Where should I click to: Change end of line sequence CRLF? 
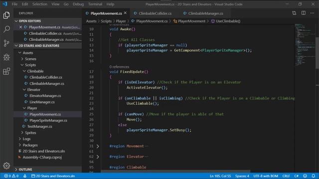point(286,176)
